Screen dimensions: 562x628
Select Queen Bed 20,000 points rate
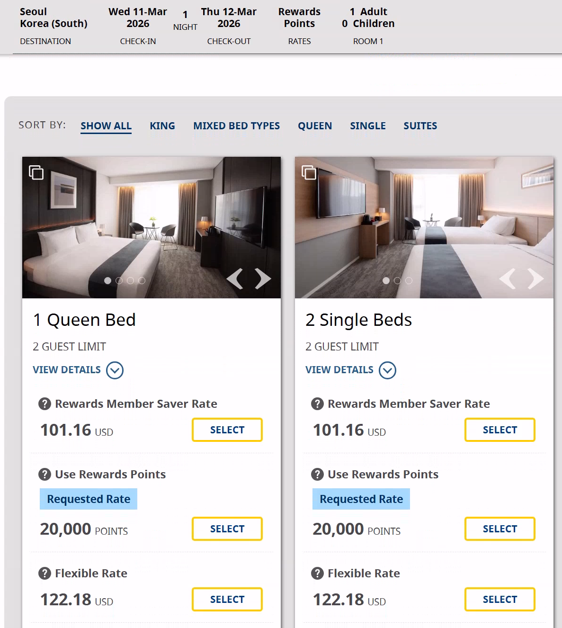227,529
